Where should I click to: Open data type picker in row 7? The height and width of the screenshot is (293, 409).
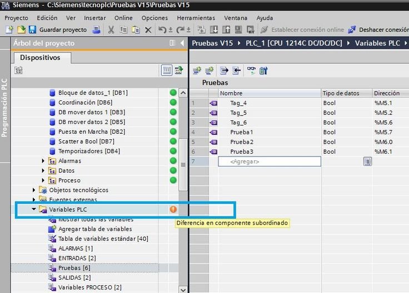click(x=367, y=161)
